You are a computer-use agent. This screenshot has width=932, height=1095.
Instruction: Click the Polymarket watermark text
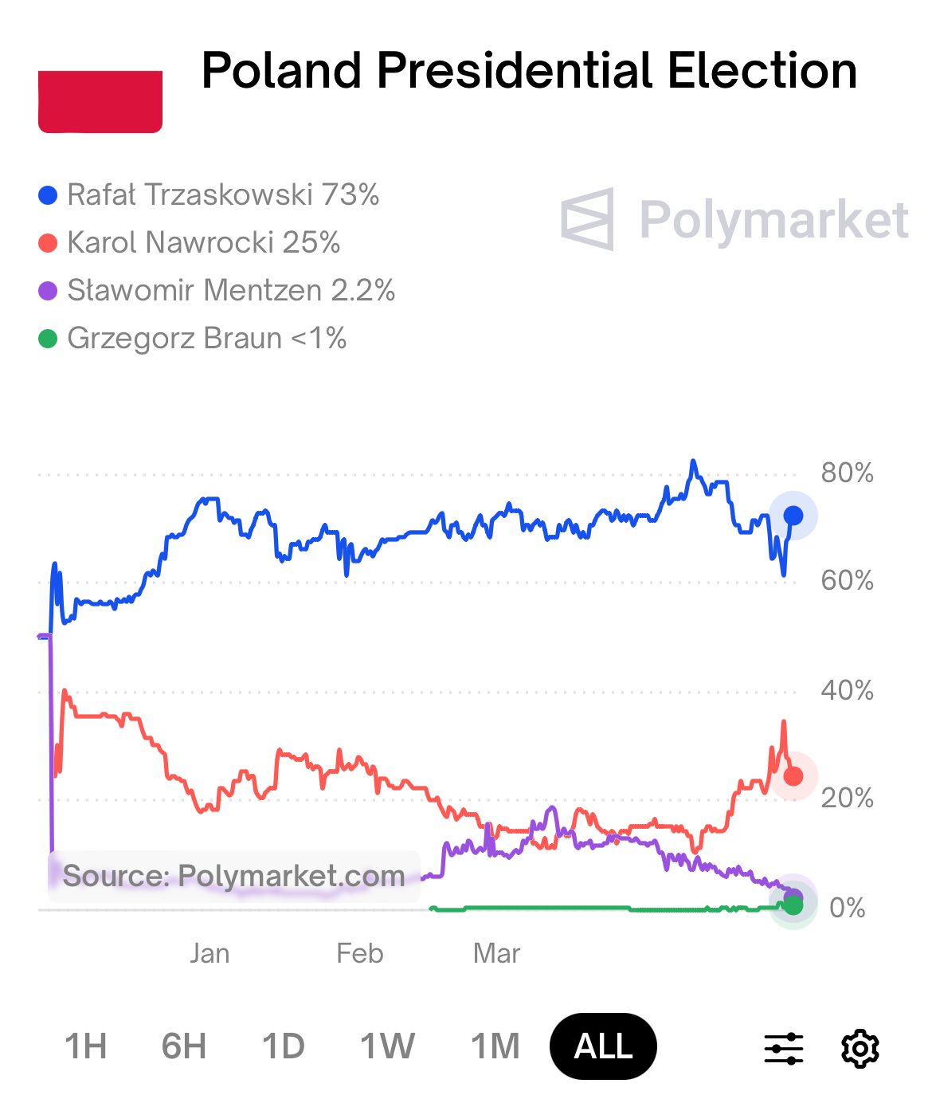click(x=773, y=220)
